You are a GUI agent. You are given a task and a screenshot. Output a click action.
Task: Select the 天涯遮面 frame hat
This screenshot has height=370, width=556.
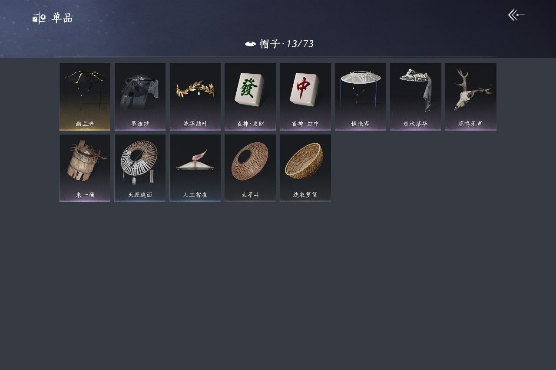(x=140, y=168)
